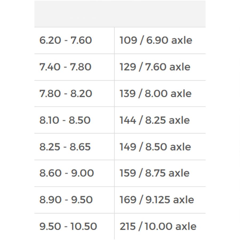The width and height of the screenshot is (240, 240).
Task: Select the 109 / 6.90 axle cell
Action: point(156,40)
